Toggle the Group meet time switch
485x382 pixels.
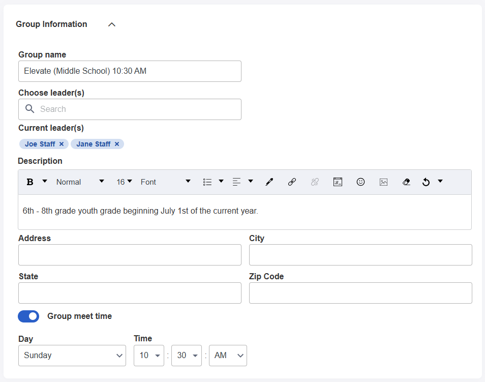[x=28, y=316]
